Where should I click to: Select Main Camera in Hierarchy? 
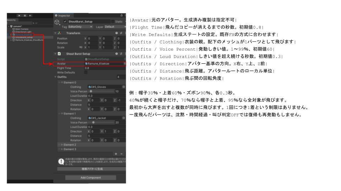22,29
